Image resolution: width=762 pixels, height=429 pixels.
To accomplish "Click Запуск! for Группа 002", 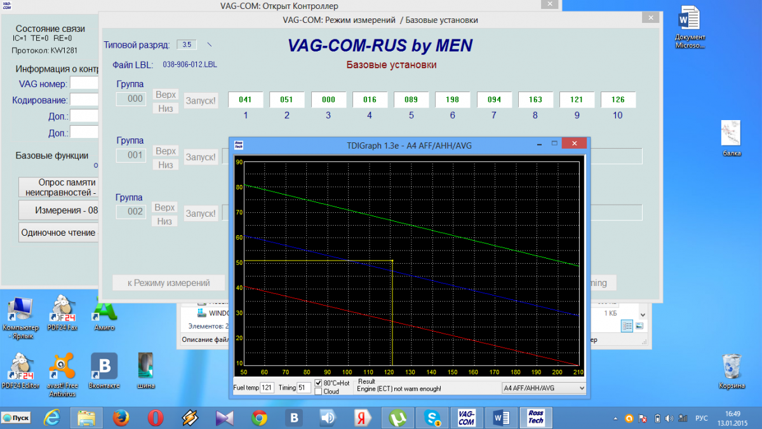I will [x=201, y=214].
